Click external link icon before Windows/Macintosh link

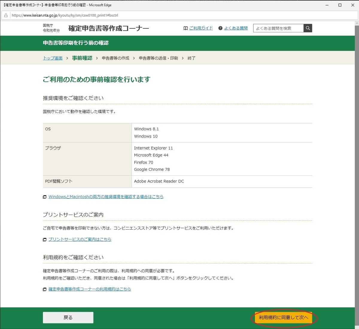point(45,197)
